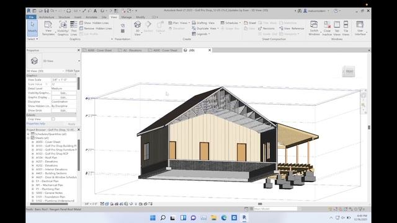This screenshot has width=397, height=223.
Task: Switch to the Manage ribbon tab
Action: click(x=127, y=17)
